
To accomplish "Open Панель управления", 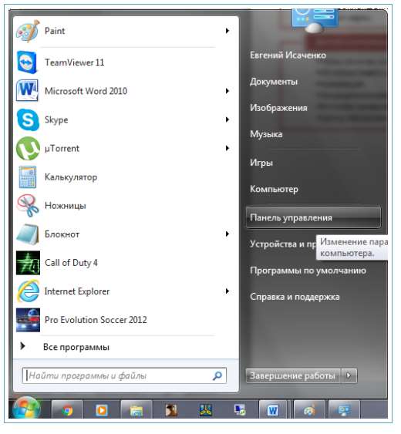I will [313, 217].
